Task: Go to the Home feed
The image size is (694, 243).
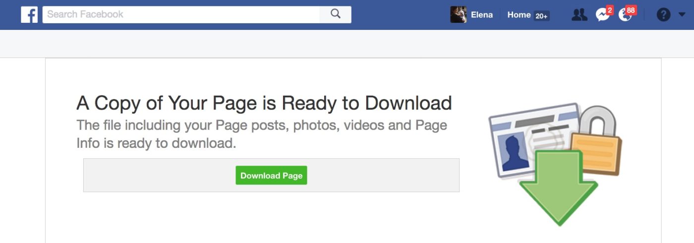Action: (x=519, y=15)
